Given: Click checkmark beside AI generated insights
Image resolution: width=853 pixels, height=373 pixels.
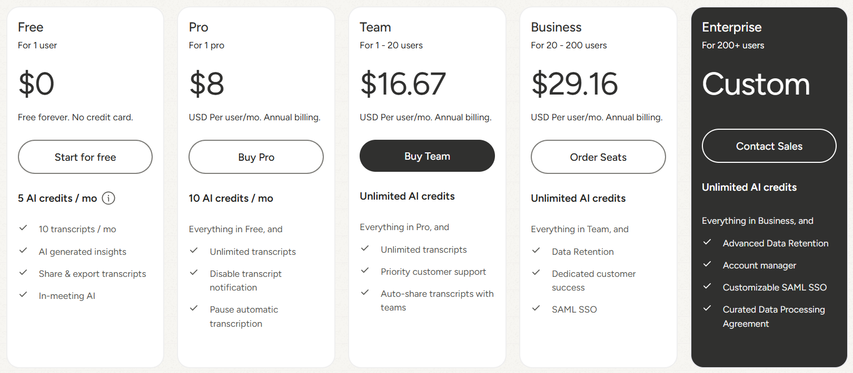Looking at the screenshot, I should (23, 251).
